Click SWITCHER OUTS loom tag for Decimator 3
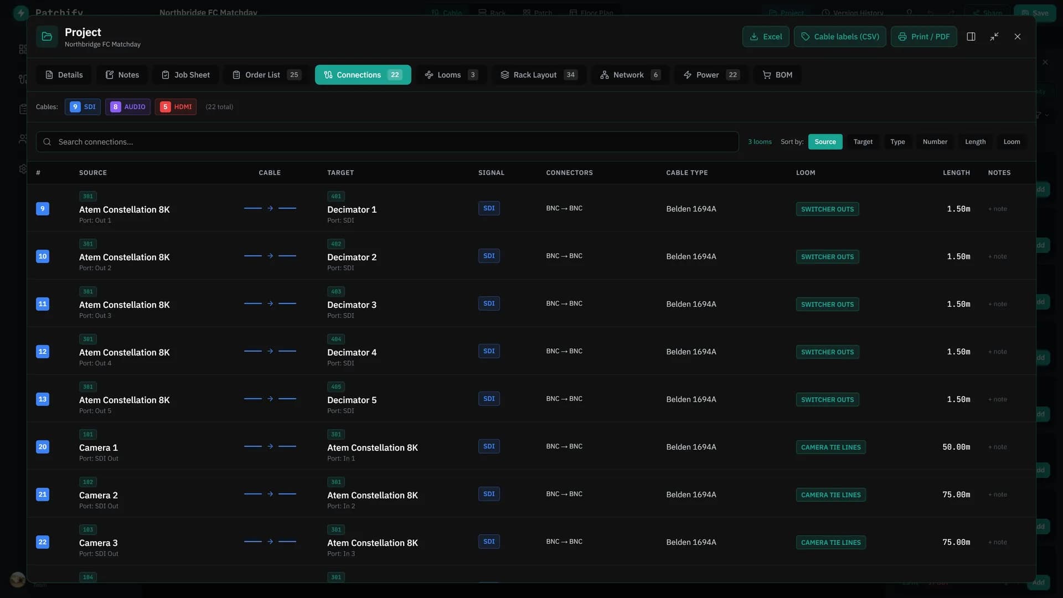The height and width of the screenshot is (598, 1063). (827, 305)
